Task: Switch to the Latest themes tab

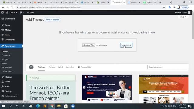Action: coord(61,67)
